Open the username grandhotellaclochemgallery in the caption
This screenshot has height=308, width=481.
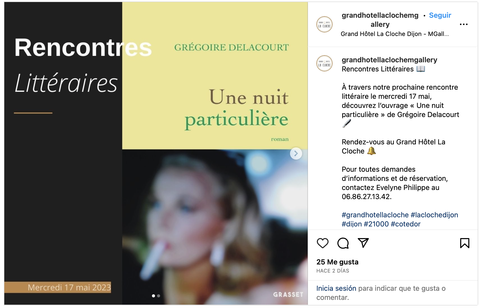coord(389,60)
